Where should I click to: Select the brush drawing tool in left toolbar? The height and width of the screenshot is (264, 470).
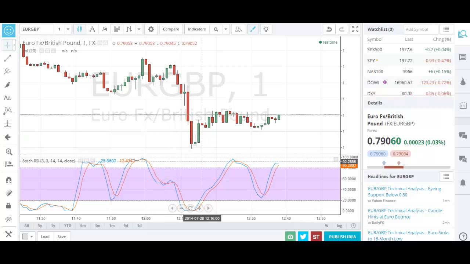[x=7, y=85]
